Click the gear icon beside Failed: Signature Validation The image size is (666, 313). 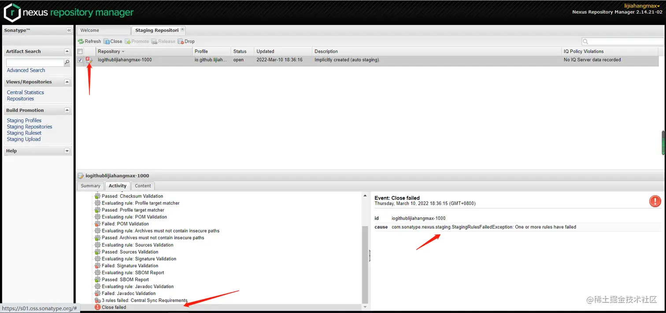(x=98, y=266)
